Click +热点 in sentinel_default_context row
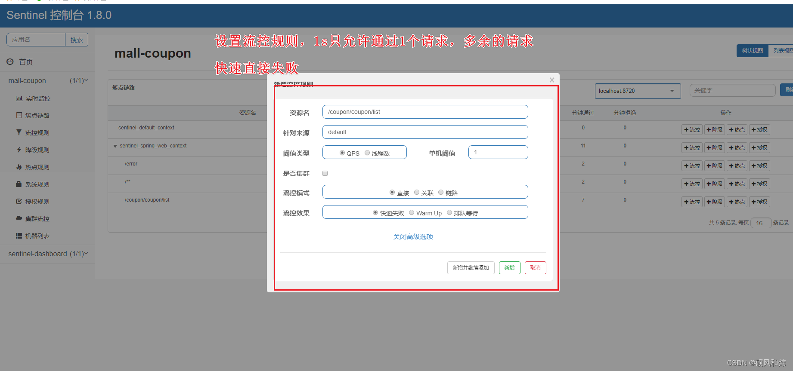The height and width of the screenshot is (371, 793). pos(737,130)
